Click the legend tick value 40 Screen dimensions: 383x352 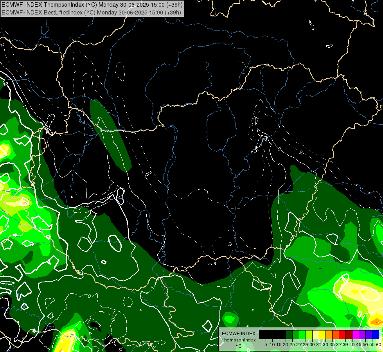click(352, 345)
